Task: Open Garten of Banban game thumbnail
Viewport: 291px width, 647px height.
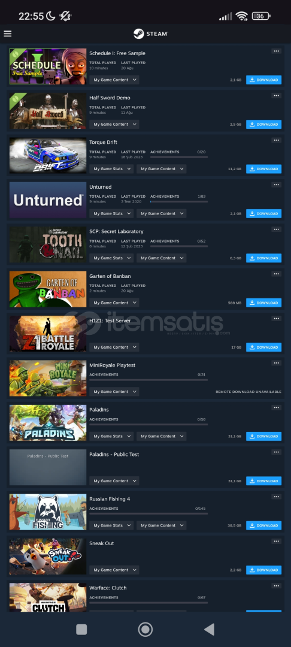Action: (48, 289)
